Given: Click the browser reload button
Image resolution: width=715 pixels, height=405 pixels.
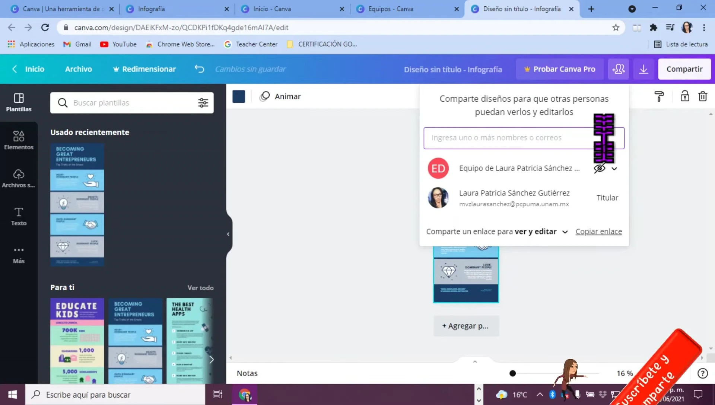Looking at the screenshot, I should pyautogui.click(x=45, y=27).
